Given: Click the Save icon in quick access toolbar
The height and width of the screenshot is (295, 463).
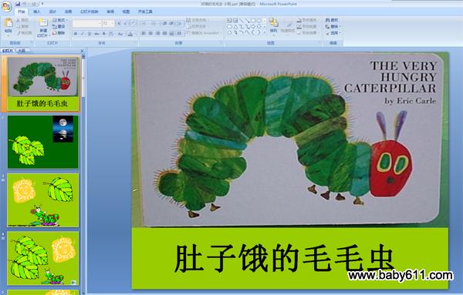Looking at the screenshot, I should [18, 4].
